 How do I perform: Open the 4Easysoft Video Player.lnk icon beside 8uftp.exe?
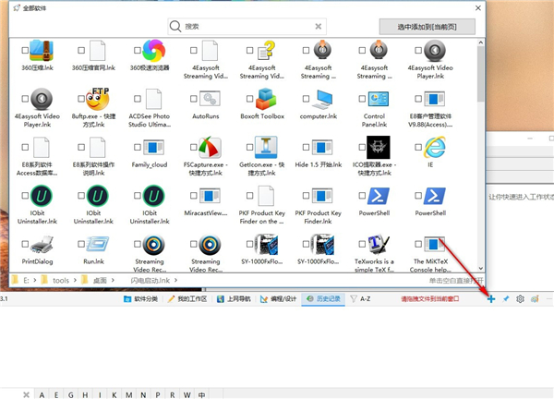coord(42,99)
